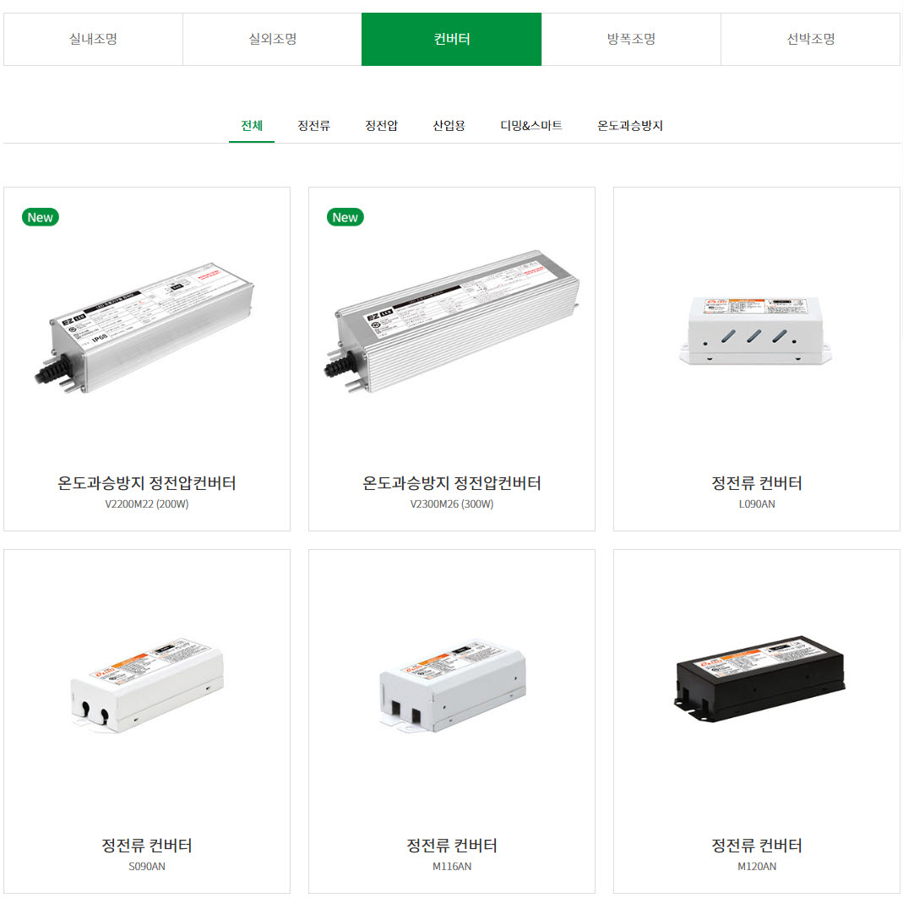Select the 온도과승방지 filter
The image size is (903, 898).
(630, 126)
